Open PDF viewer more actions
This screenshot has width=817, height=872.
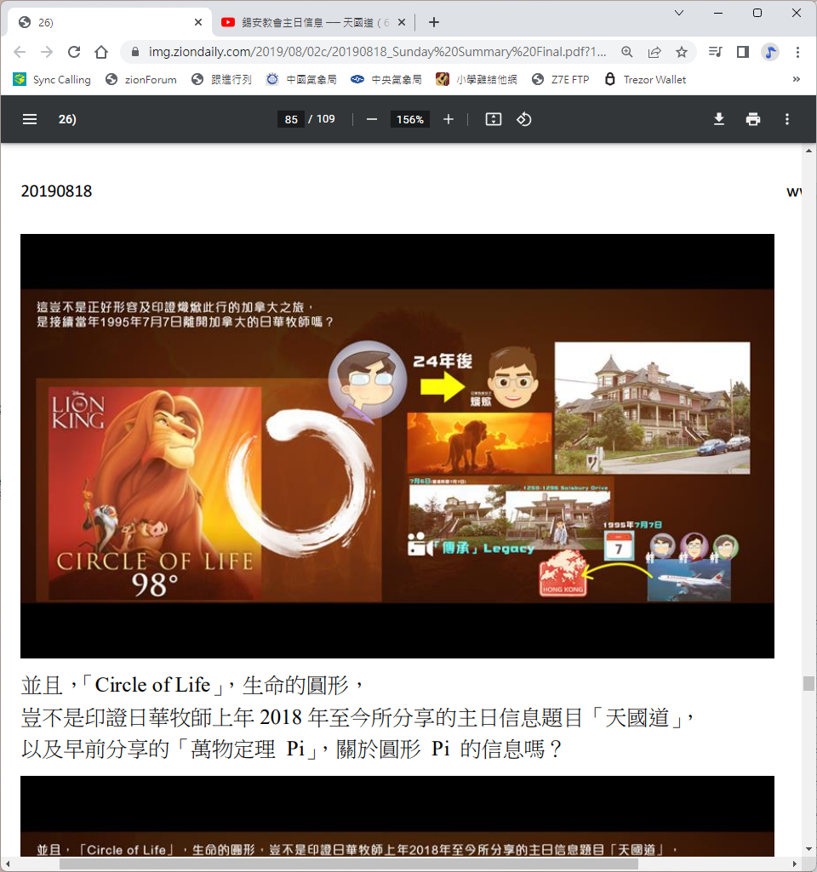787,120
